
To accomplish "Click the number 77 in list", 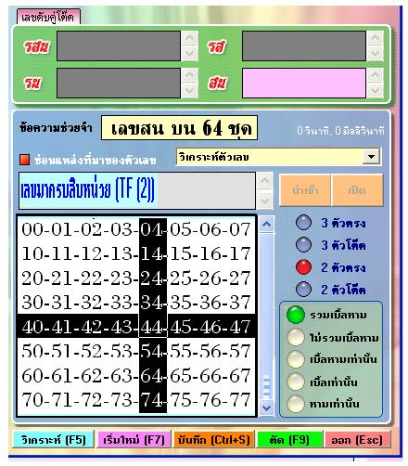I will 240,399.
